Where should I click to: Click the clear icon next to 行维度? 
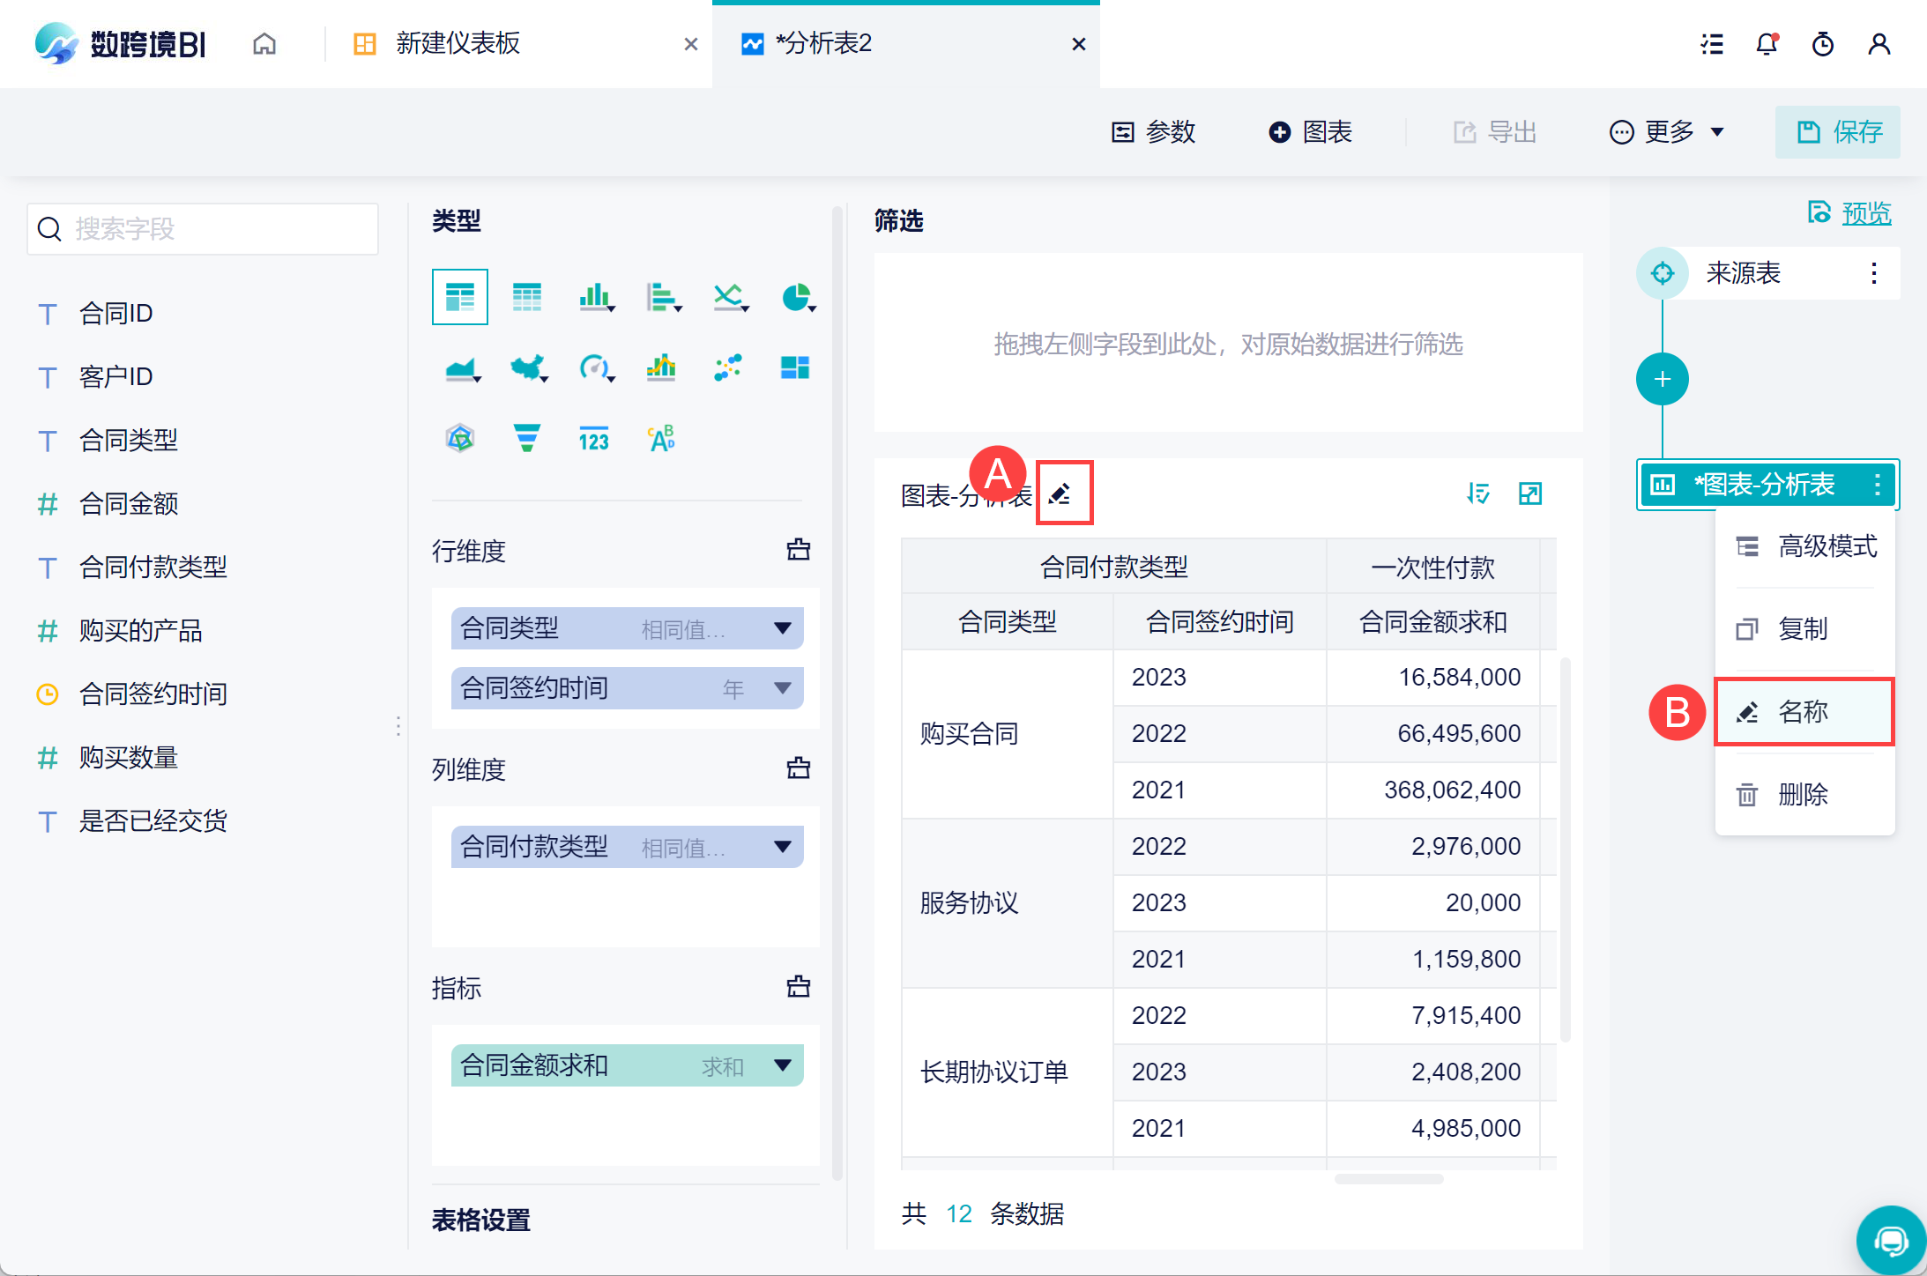click(x=798, y=550)
